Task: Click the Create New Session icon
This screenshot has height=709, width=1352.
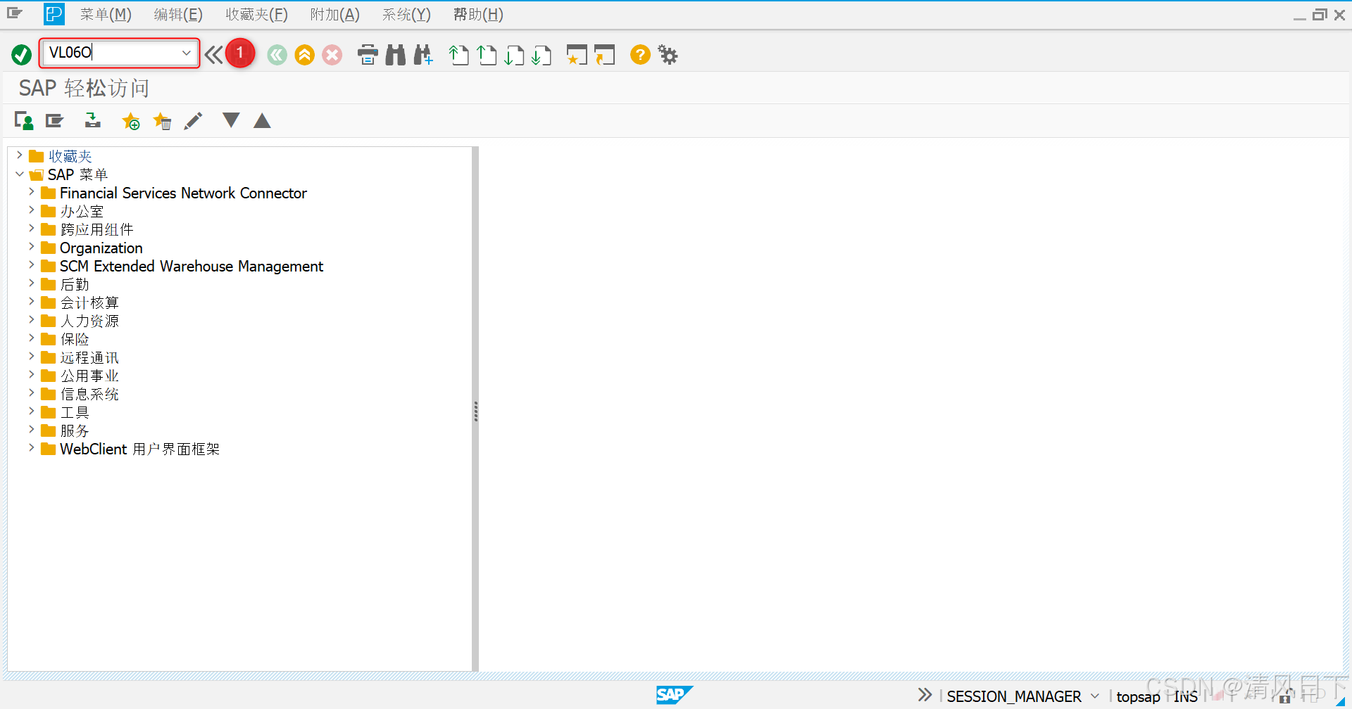Action: click(577, 55)
